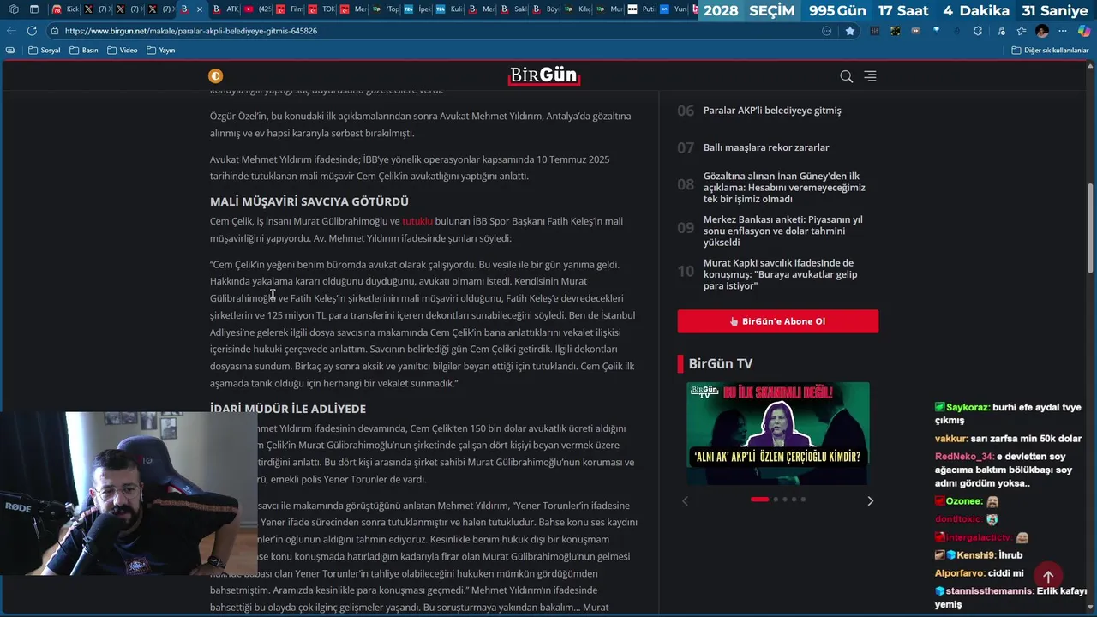Click the BirGün logo in the header
Viewport: 1097px width, 617px height.
[544, 75]
